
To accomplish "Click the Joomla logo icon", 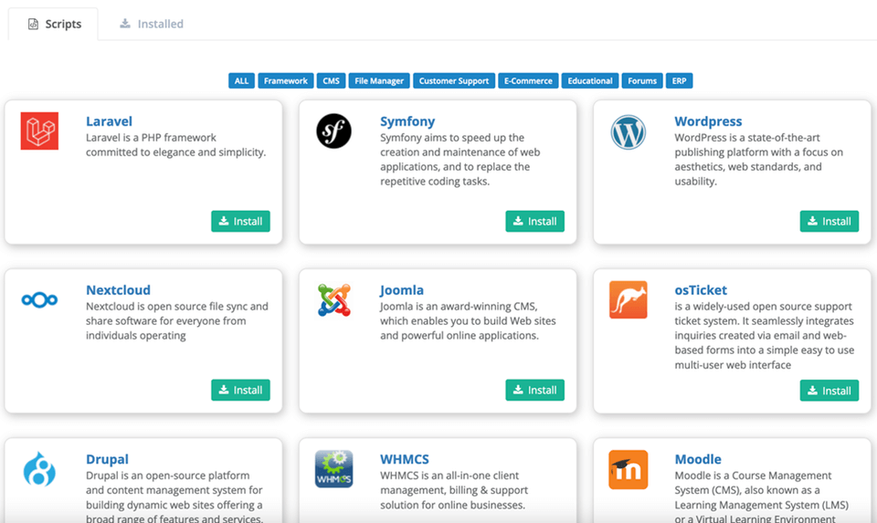I will point(334,300).
